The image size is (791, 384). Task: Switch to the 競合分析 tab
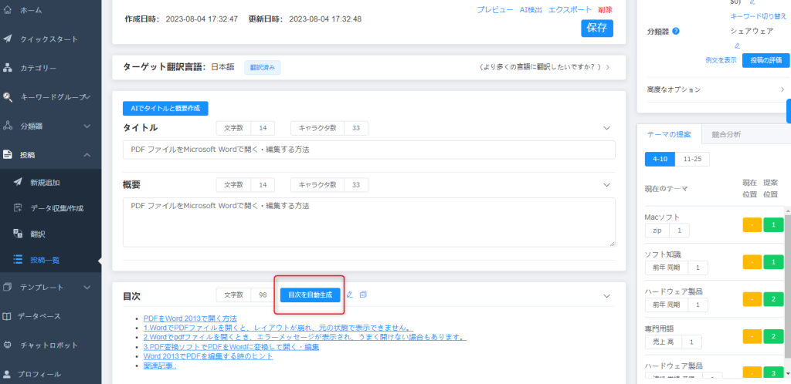pyautogui.click(x=726, y=134)
